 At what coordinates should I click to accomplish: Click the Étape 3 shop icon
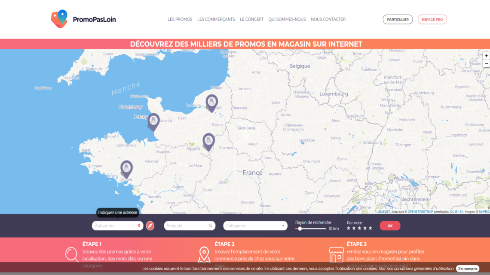tap(336, 255)
